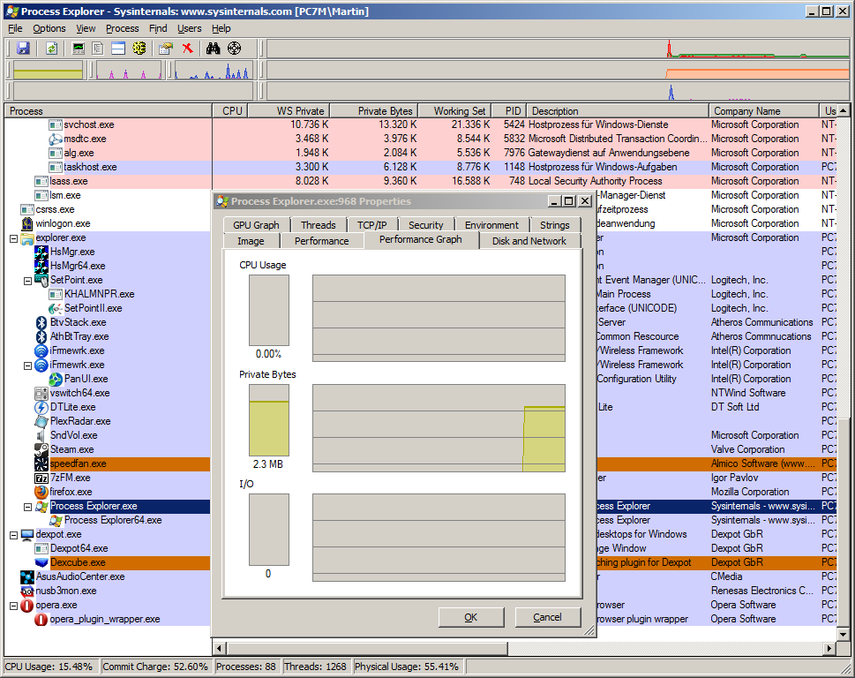This screenshot has width=855, height=678.
Task: Switch to the Security tab
Action: coord(426,225)
